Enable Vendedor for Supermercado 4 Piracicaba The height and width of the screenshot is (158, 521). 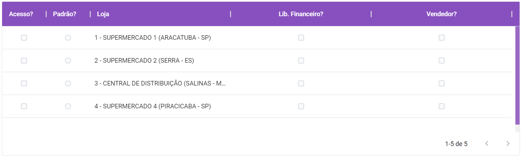pos(442,106)
